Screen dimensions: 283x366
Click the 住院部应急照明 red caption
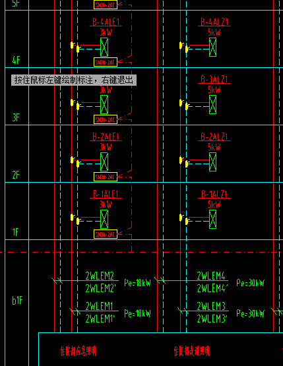click(x=78, y=351)
